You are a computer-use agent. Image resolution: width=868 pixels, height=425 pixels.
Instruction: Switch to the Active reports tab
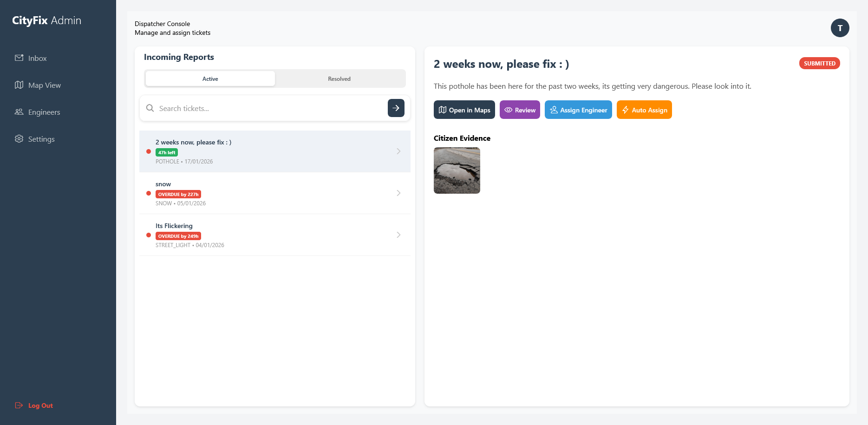click(x=210, y=79)
